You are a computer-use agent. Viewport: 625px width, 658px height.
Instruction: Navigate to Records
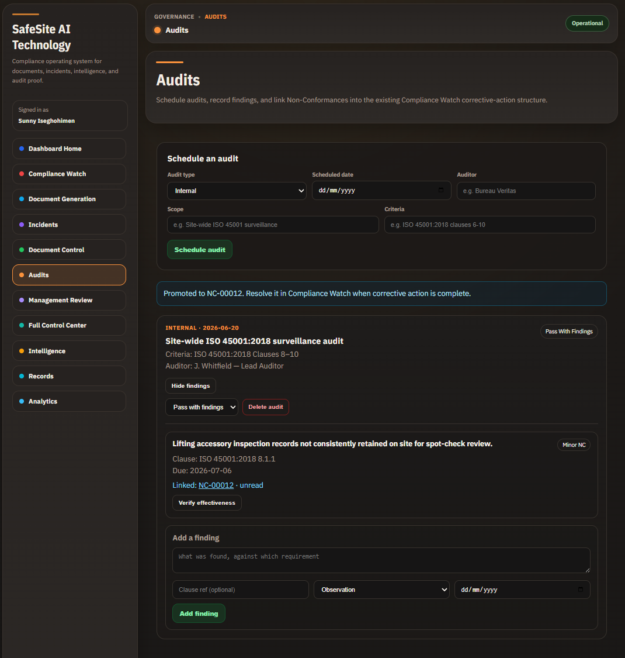(x=69, y=376)
